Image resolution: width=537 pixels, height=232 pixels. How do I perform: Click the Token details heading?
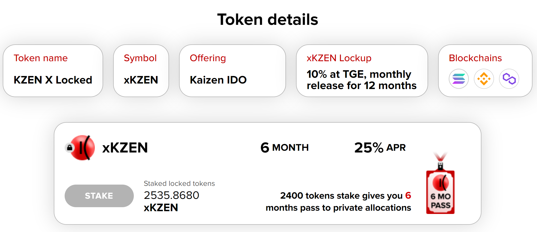(x=268, y=20)
